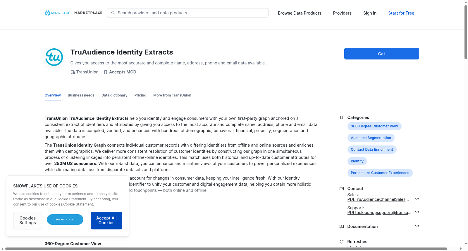Click the horizontal scrollbar at the bottom
Viewport: 468px width, 251px height.
[x=226, y=249]
